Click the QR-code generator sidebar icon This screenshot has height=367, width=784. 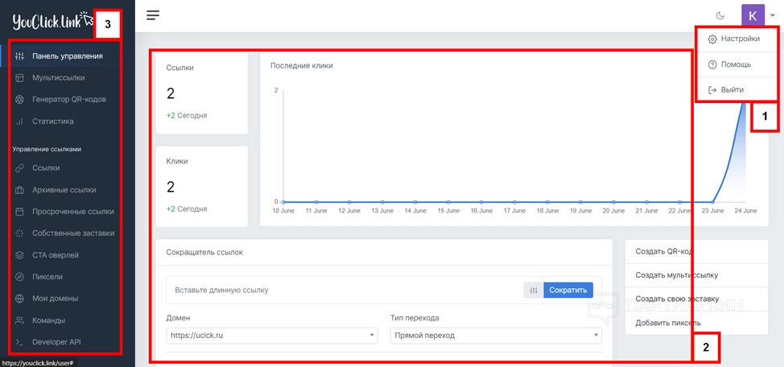tap(19, 100)
